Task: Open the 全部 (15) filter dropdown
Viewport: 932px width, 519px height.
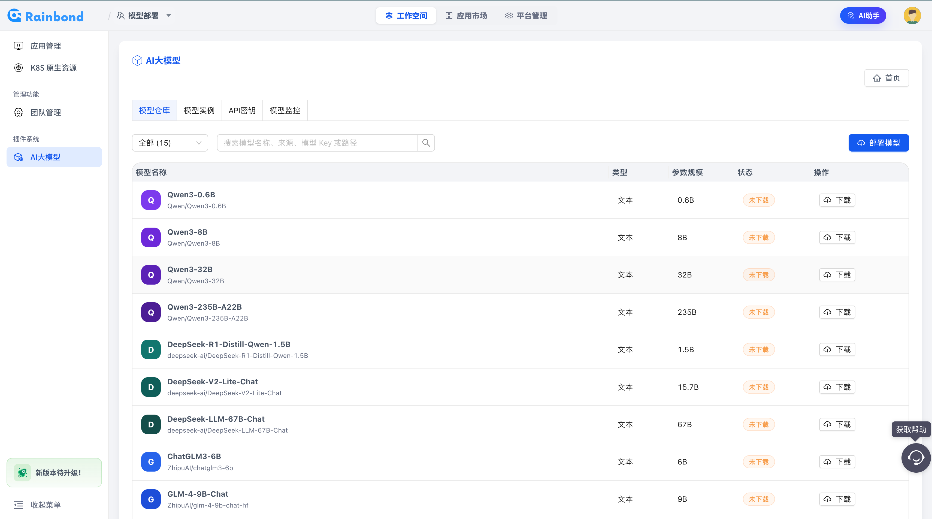Action: coord(170,143)
